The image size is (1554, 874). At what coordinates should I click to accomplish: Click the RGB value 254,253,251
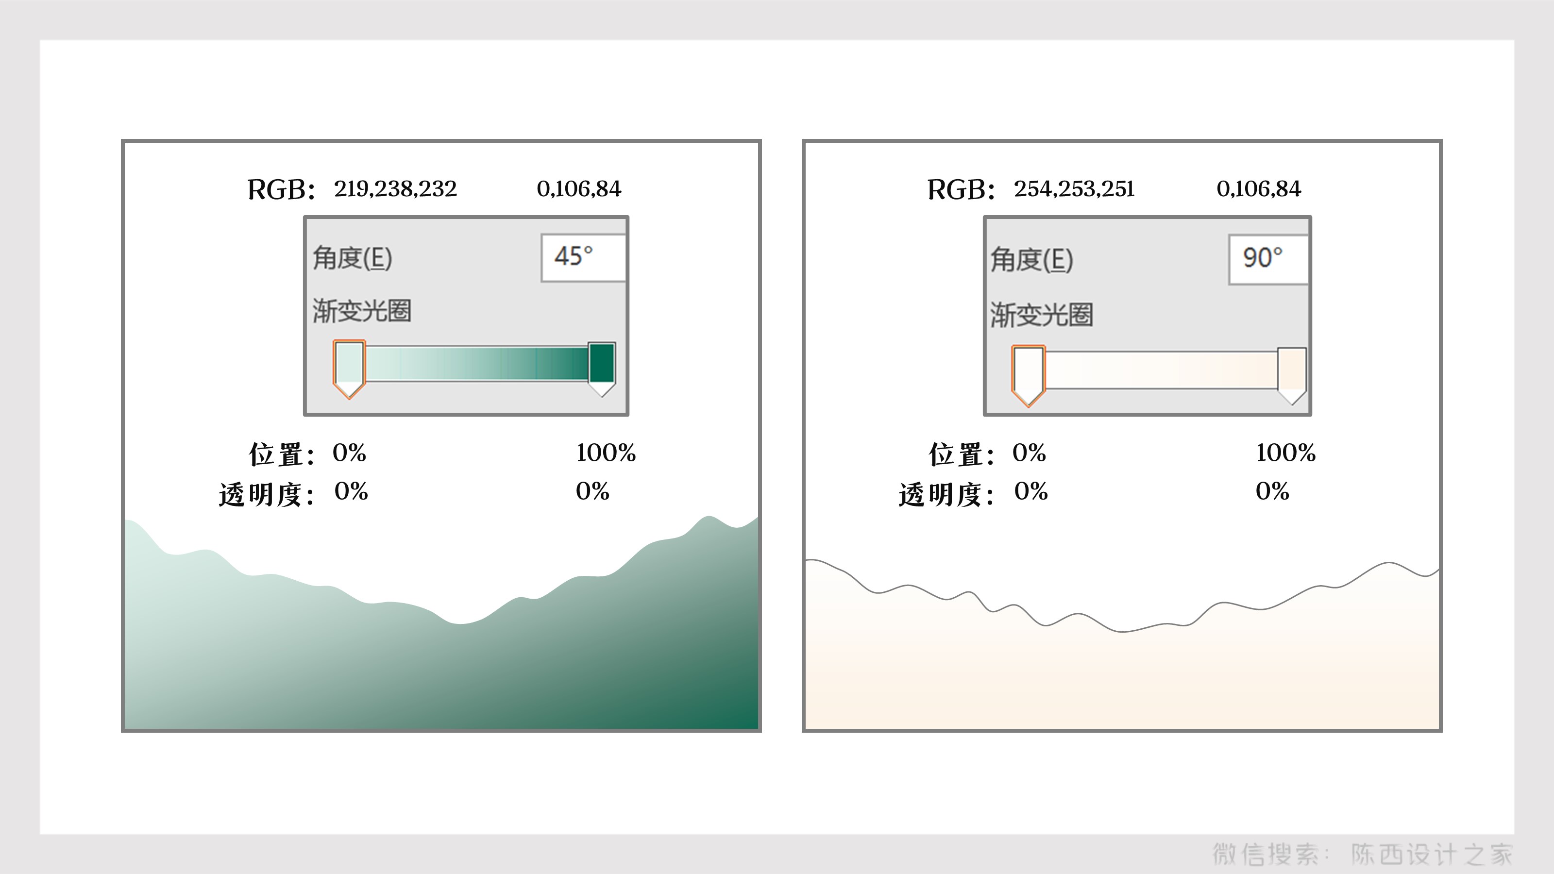point(1074,189)
